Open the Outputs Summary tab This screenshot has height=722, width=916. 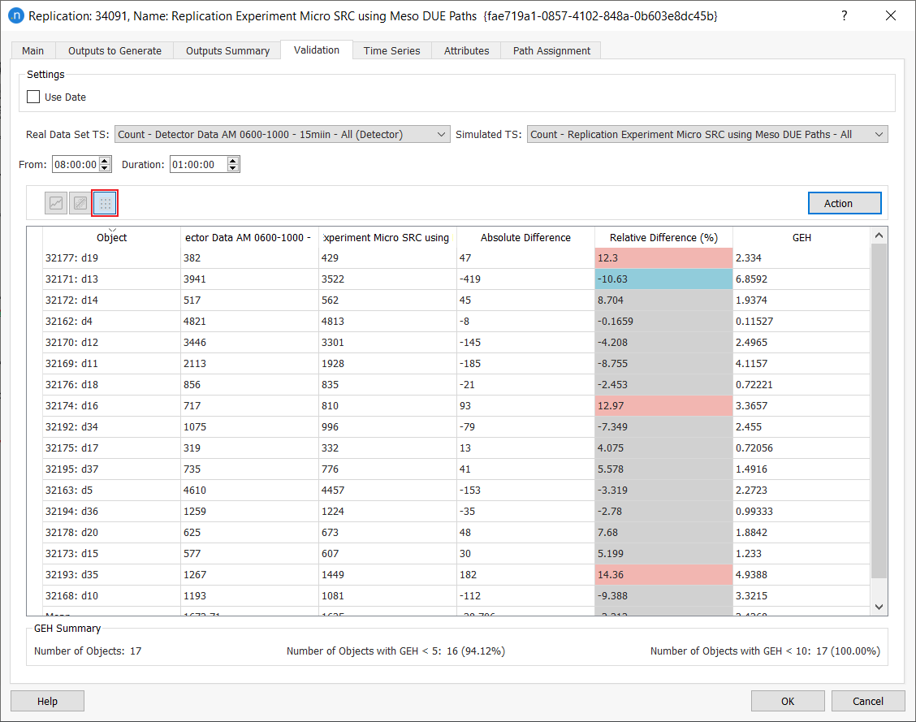pos(227,50)
